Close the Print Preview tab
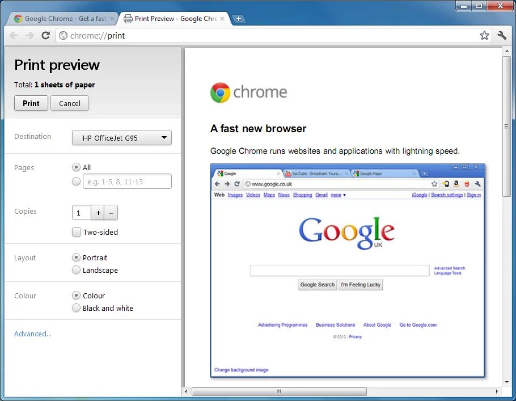 [222, 19]
